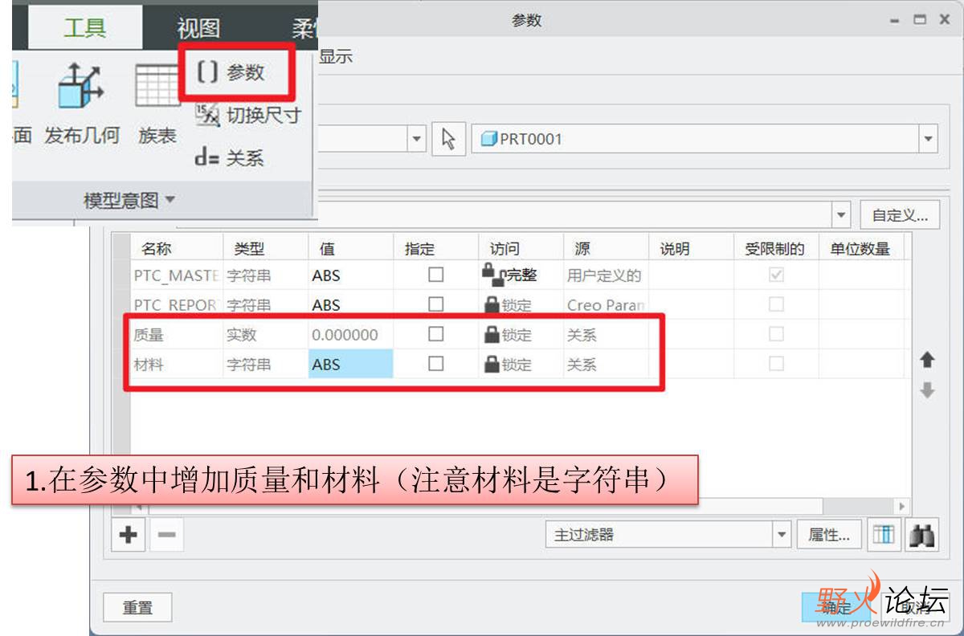Toggle 指定 checkbox for PTC_MASTER row

coord(435,275)
